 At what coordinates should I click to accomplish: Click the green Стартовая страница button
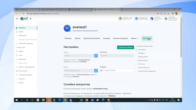[x=126, y=47]
